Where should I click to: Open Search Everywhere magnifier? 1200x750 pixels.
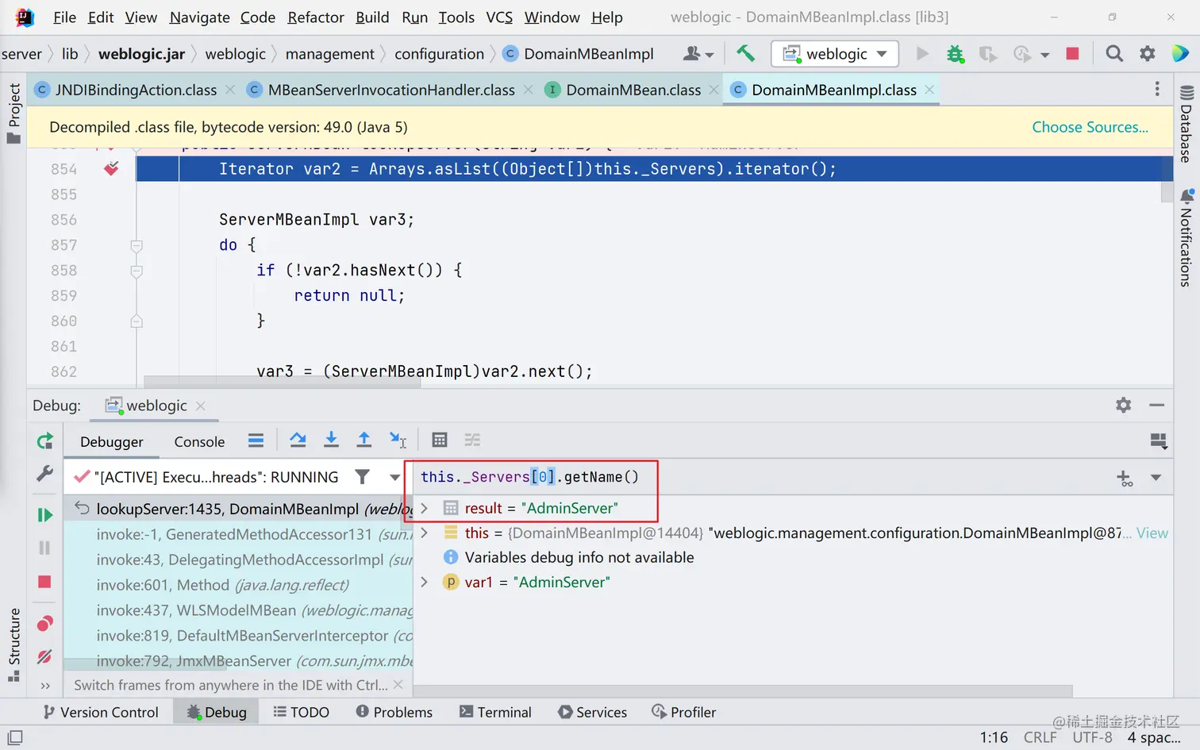[x=1114, y=53]
